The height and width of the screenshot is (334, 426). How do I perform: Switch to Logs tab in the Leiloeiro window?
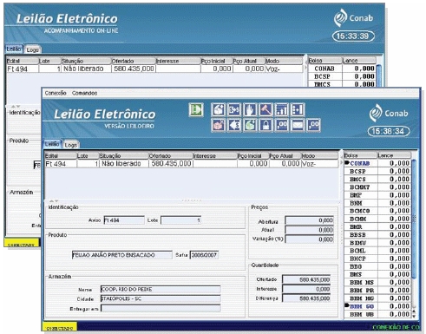pyautogui.click(x=70, y=145)
